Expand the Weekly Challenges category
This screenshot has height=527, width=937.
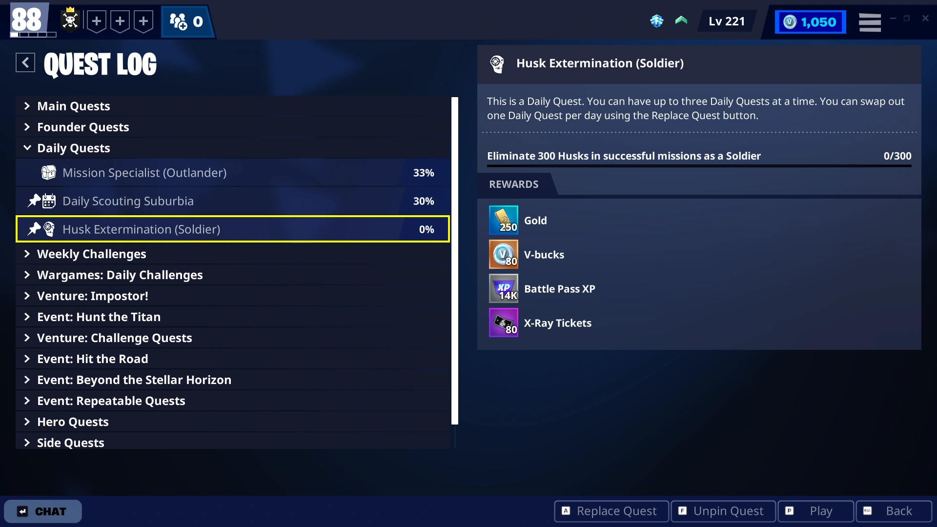click(91, 254)
